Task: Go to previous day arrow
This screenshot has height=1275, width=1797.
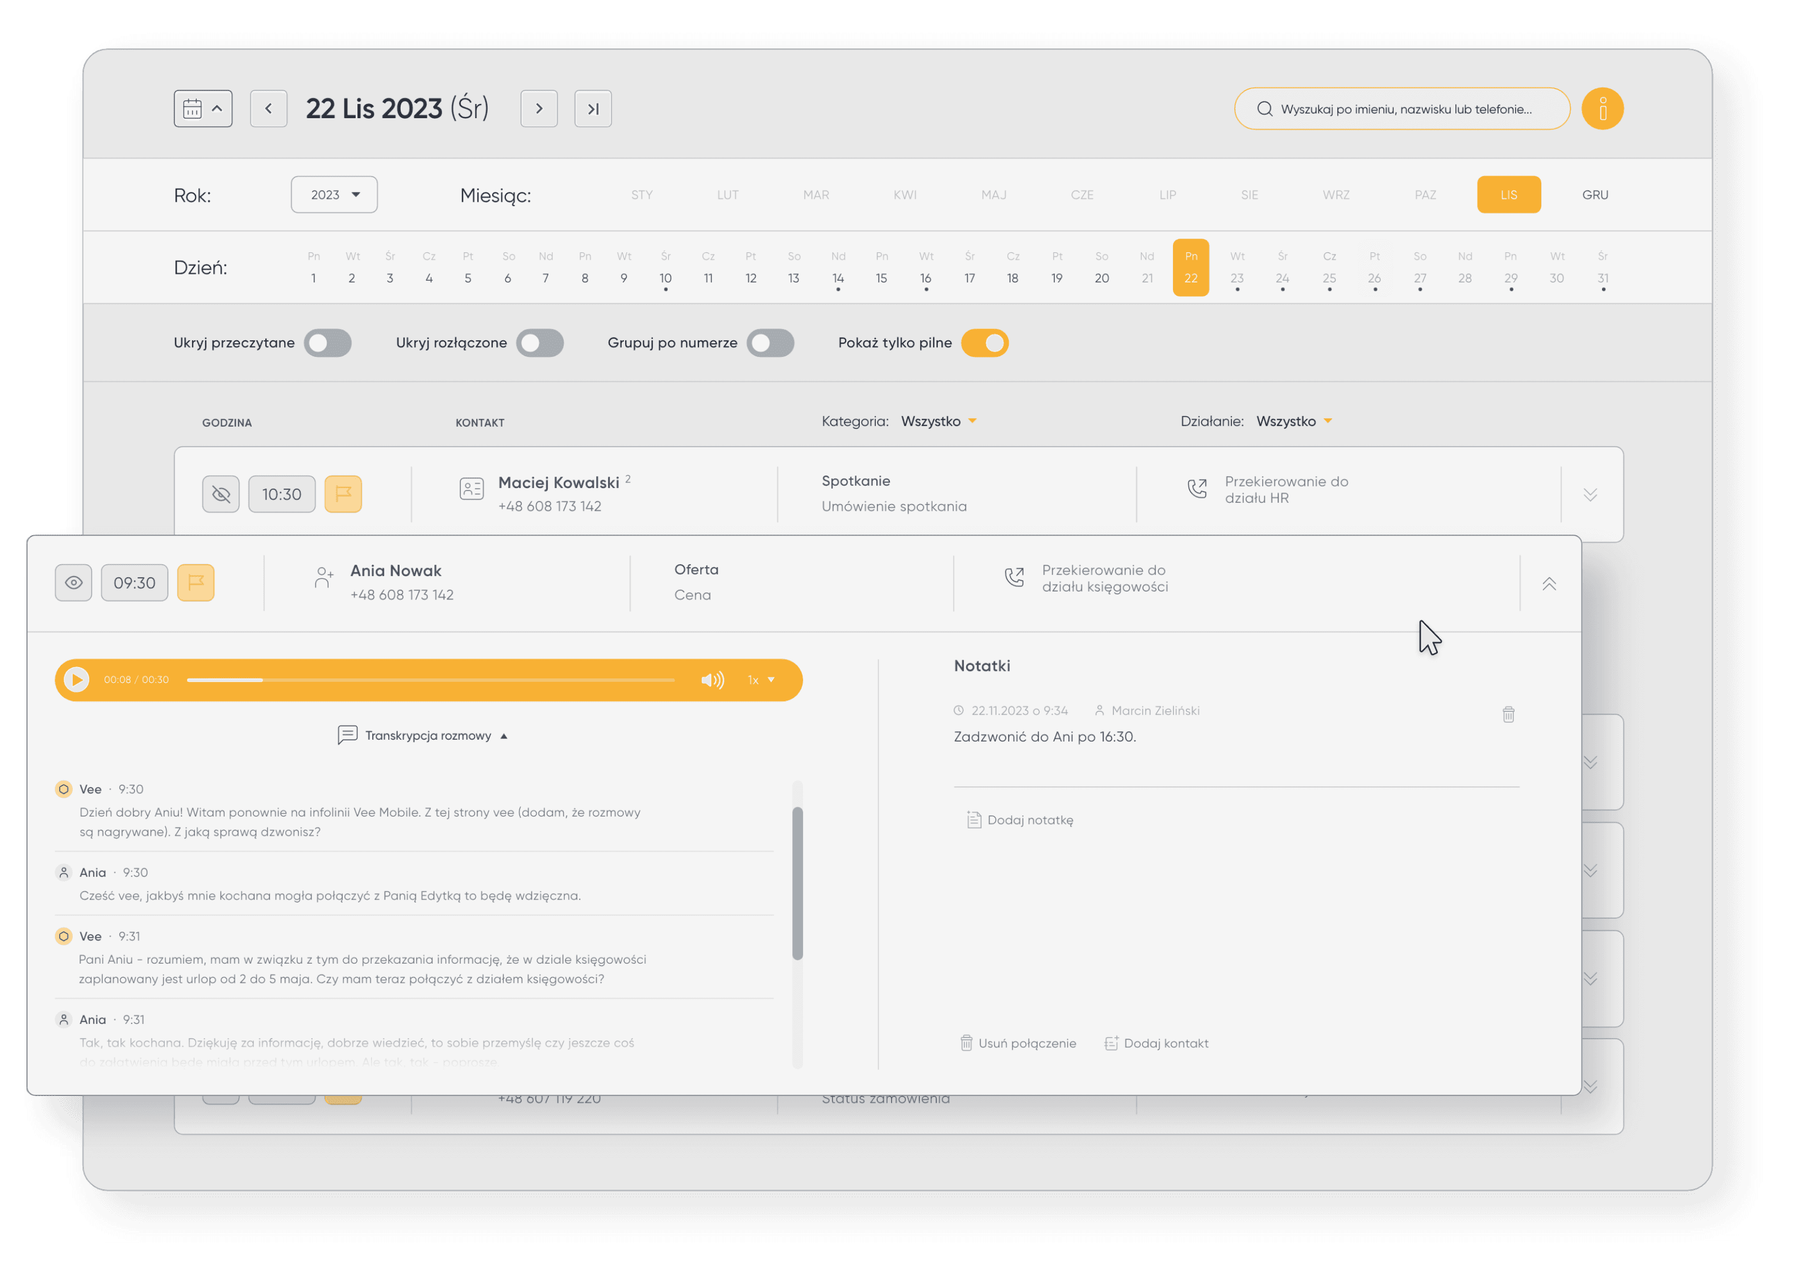Action: point(268,109)
